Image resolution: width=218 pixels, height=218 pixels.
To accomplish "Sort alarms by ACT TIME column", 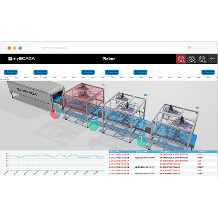I will coord(114,152).
